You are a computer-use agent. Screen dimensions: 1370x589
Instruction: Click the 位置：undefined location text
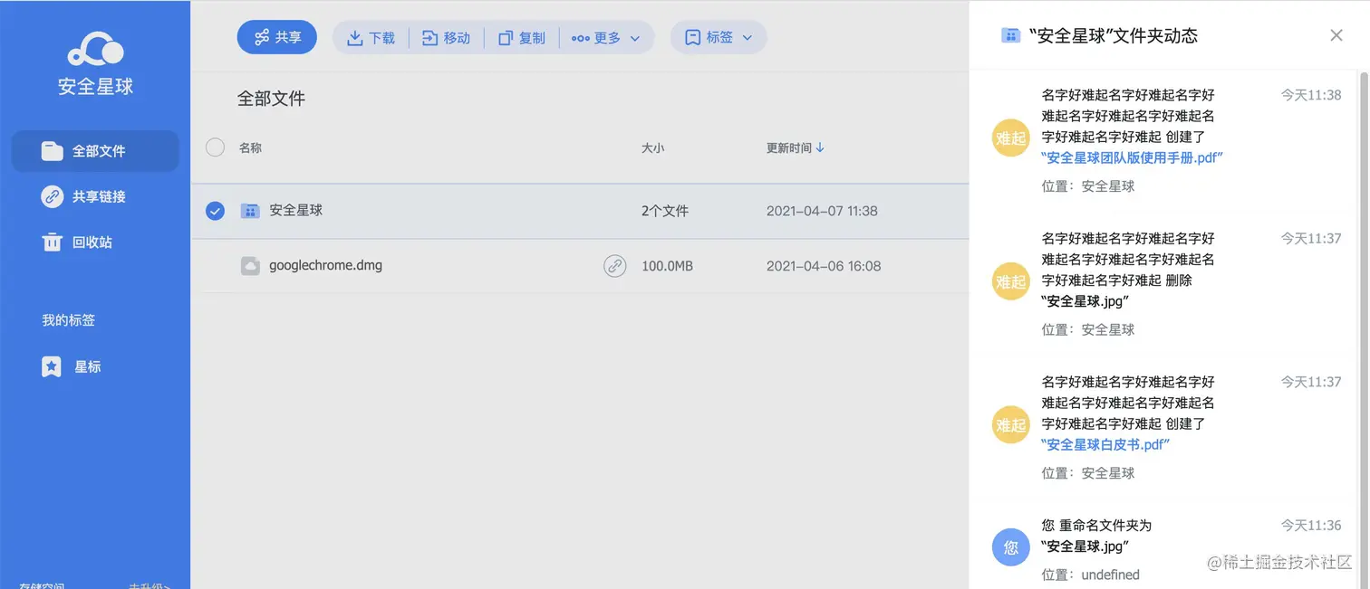[x=1090, y=575]
